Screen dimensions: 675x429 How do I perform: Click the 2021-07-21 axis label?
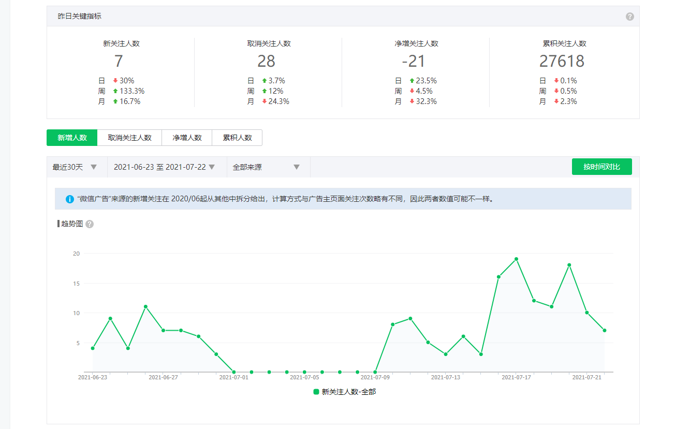click(x=587, y=378)
